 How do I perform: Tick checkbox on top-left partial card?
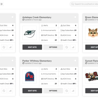pos(12,17)
